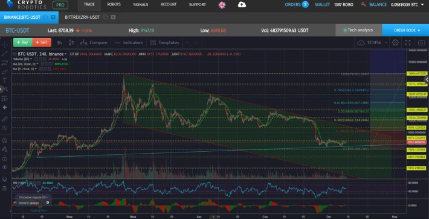429x219 pixels.
Task: Open candlestick chart style selector
Action: click(x=71, y=43)
